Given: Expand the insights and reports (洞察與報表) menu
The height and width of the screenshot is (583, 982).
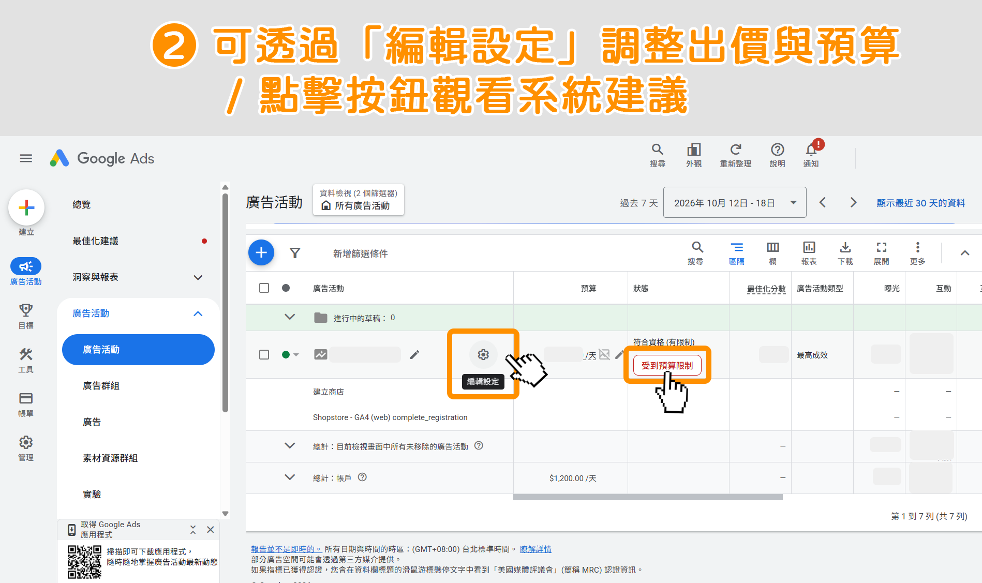Looking at the screenshot, I should point(198,277).
